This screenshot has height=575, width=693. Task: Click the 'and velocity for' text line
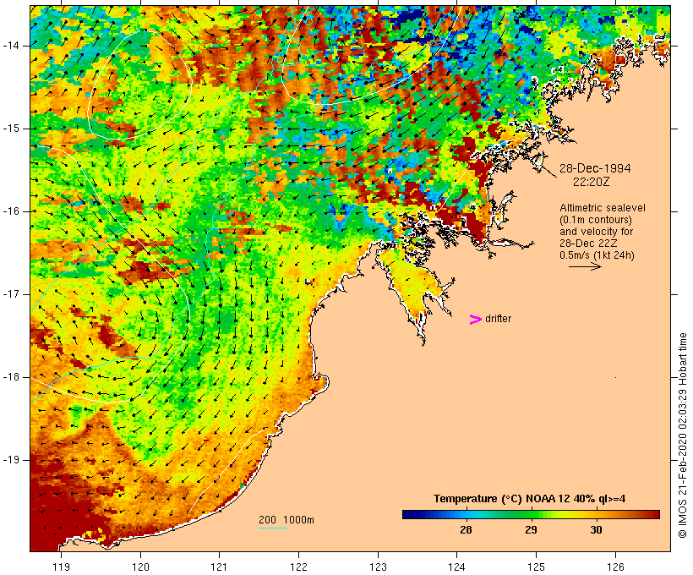(x=596, y=232)
